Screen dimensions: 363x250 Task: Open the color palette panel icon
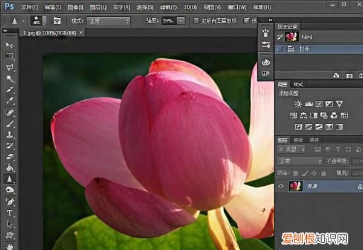pyautogui.click(x=265, y=62)
